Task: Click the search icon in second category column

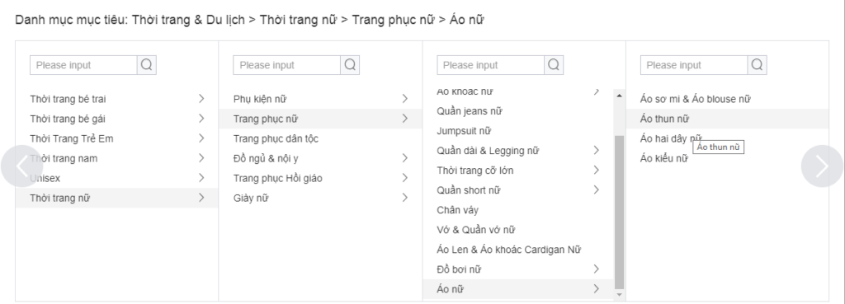Action: pos(350,65)
